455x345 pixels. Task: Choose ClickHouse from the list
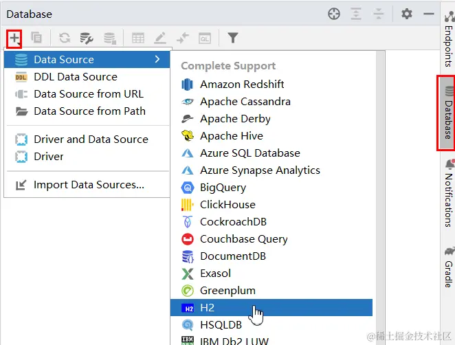coord(227,205)
